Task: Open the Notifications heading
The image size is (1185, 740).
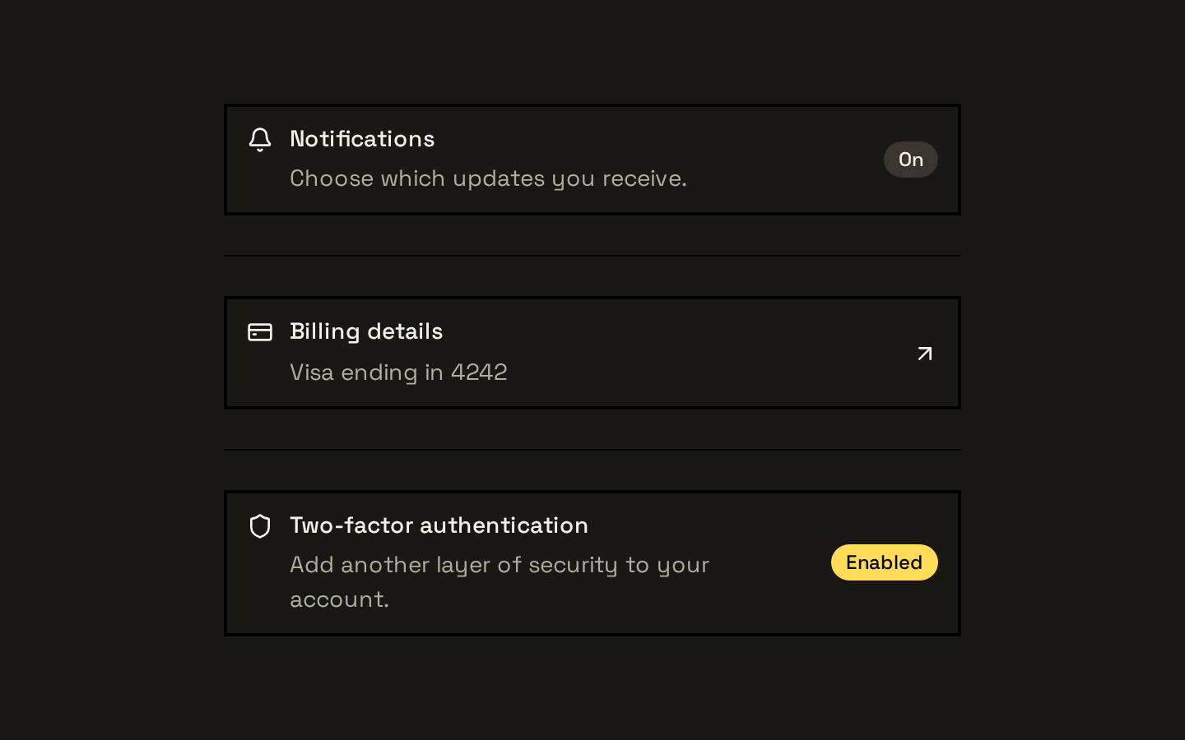Action: click(362, 139)
